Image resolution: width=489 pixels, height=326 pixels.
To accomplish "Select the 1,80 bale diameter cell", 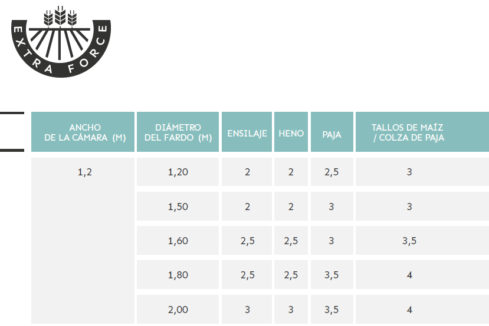I will click(x=178, y=275).
